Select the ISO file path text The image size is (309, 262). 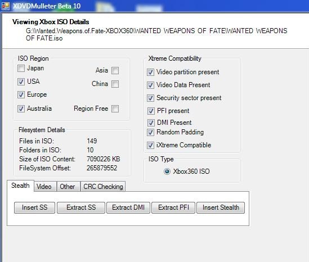(156, 34)
